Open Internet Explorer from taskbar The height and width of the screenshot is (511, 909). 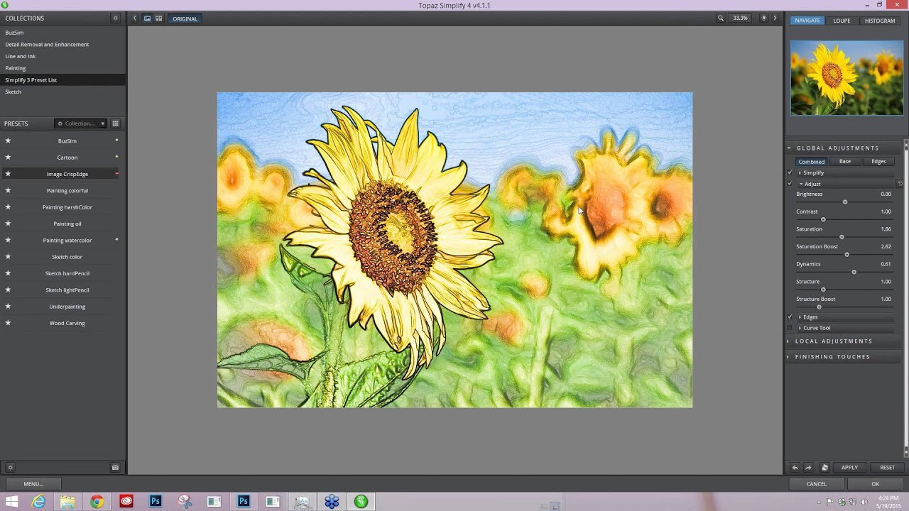(x=38, y=502)
